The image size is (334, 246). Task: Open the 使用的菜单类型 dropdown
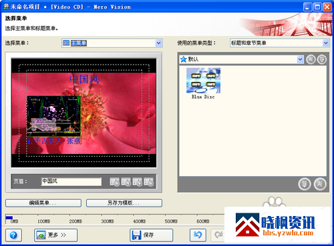[x=325, y=43]
